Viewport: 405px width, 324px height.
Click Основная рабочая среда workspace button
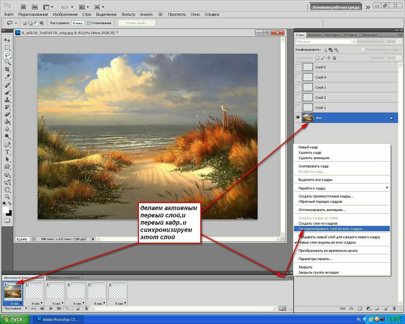336,7
